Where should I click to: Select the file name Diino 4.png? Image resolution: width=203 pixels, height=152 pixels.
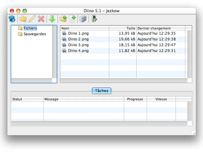(78, 51)
